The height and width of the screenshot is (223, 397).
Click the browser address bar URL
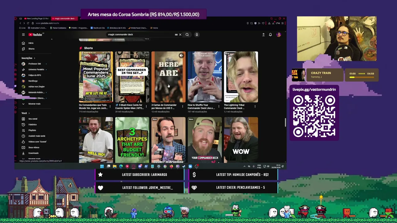[x=47, y=23]
